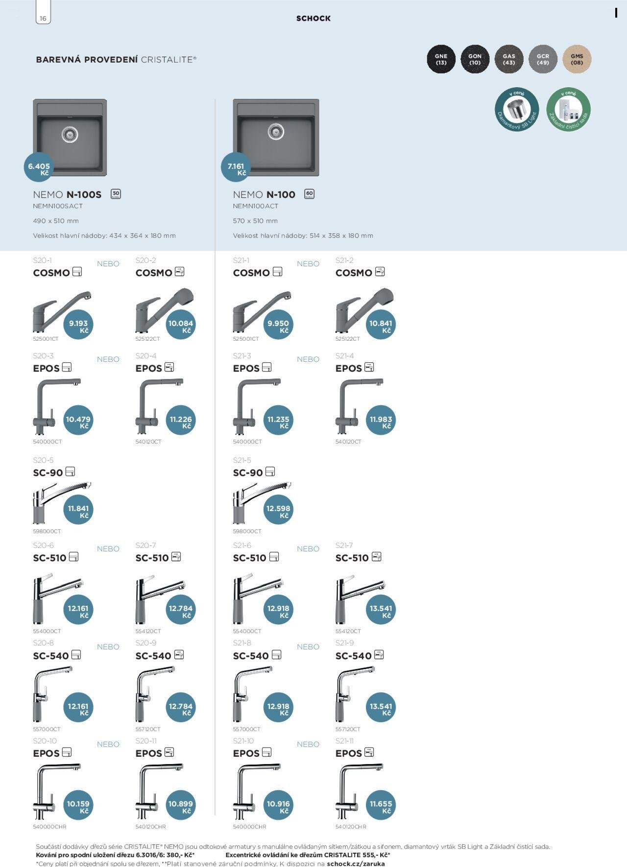
Task: Open the S20-1 COSMO faucet image 525001CT
Action: coord(61,311)
